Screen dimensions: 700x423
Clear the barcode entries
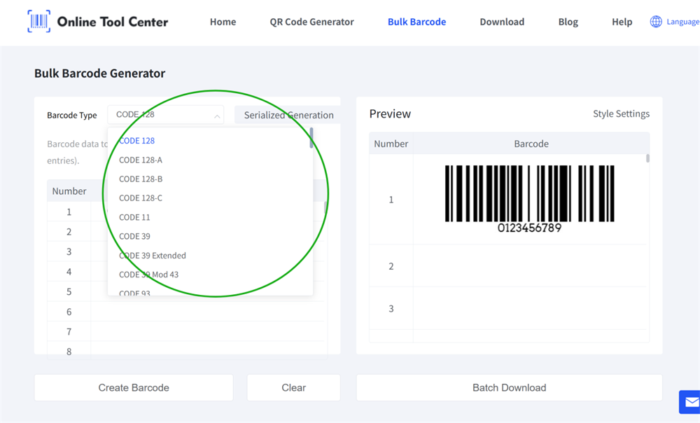tap(293, 387)
